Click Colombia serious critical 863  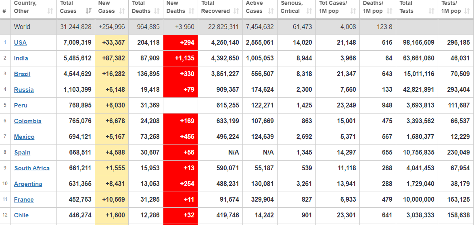point(307,121)
